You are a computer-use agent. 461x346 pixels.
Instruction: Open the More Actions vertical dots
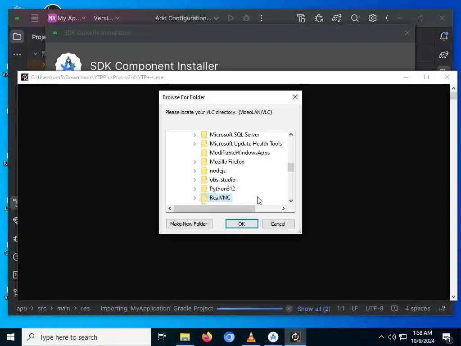(262, 18)
